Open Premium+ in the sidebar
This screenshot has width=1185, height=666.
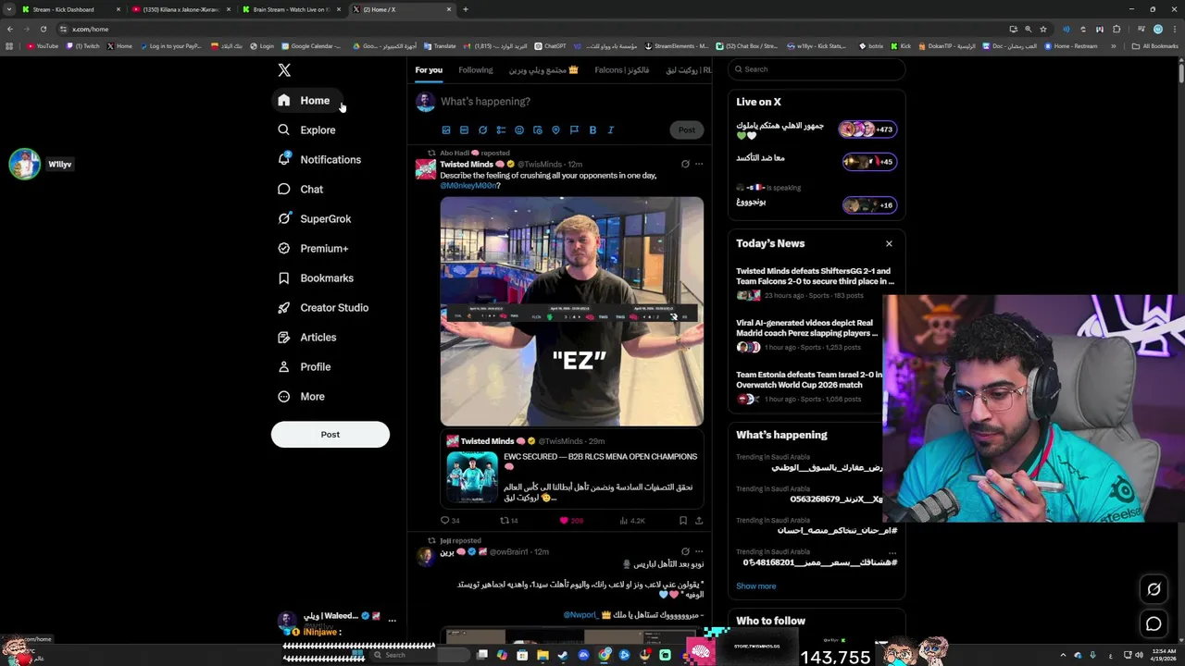(x=314, y=248)
